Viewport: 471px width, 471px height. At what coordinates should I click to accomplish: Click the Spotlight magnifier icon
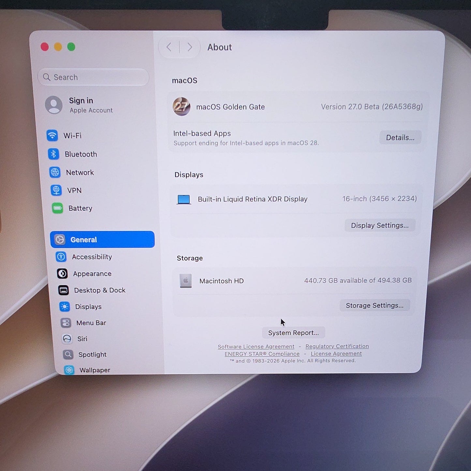point(68,354)
